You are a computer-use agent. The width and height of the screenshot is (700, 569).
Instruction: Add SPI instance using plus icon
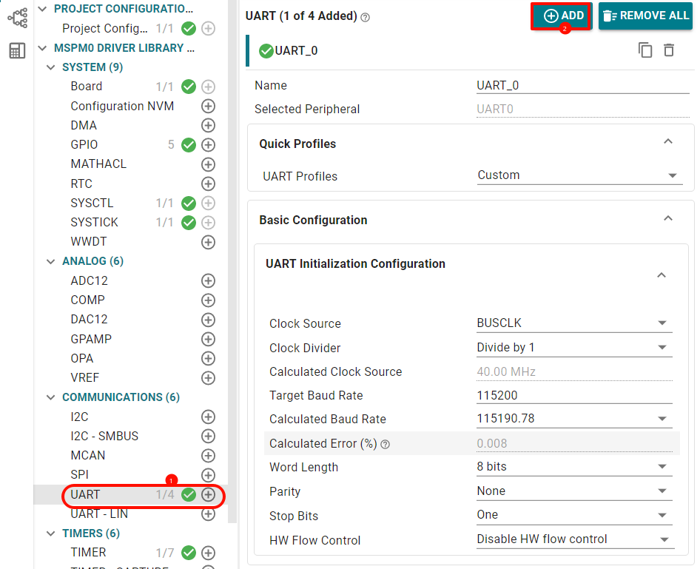click(208, 475)
